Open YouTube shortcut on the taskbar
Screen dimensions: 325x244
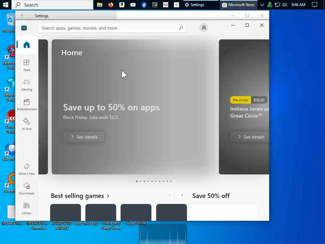click(x=133, y=4)
